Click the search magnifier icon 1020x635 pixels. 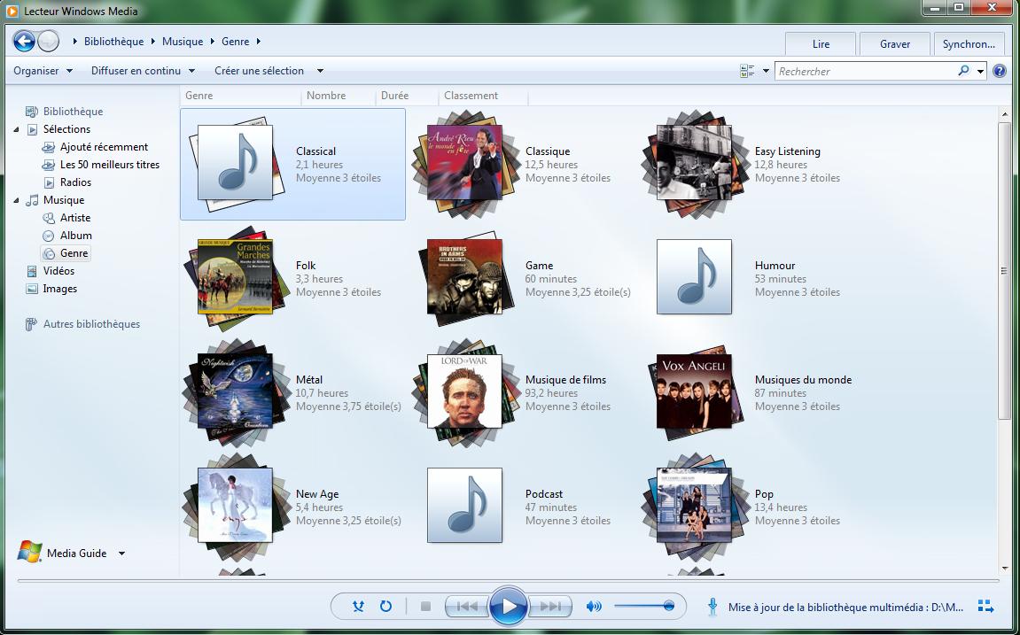coord(963,71)
